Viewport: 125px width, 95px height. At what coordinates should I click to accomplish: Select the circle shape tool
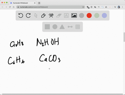coord(55,27)
